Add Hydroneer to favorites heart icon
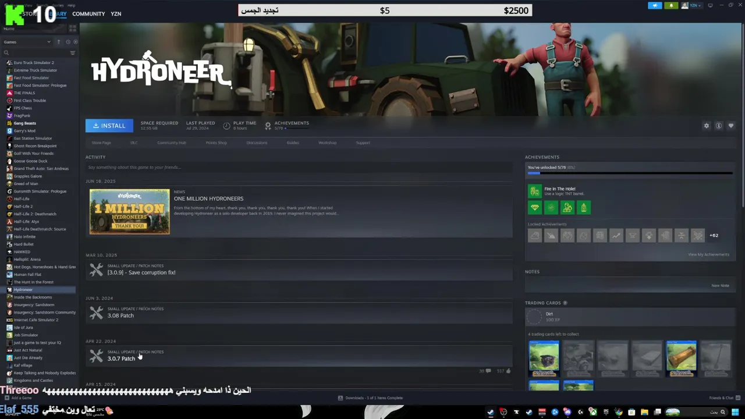The image size is (745, 419). coord(731,126)
